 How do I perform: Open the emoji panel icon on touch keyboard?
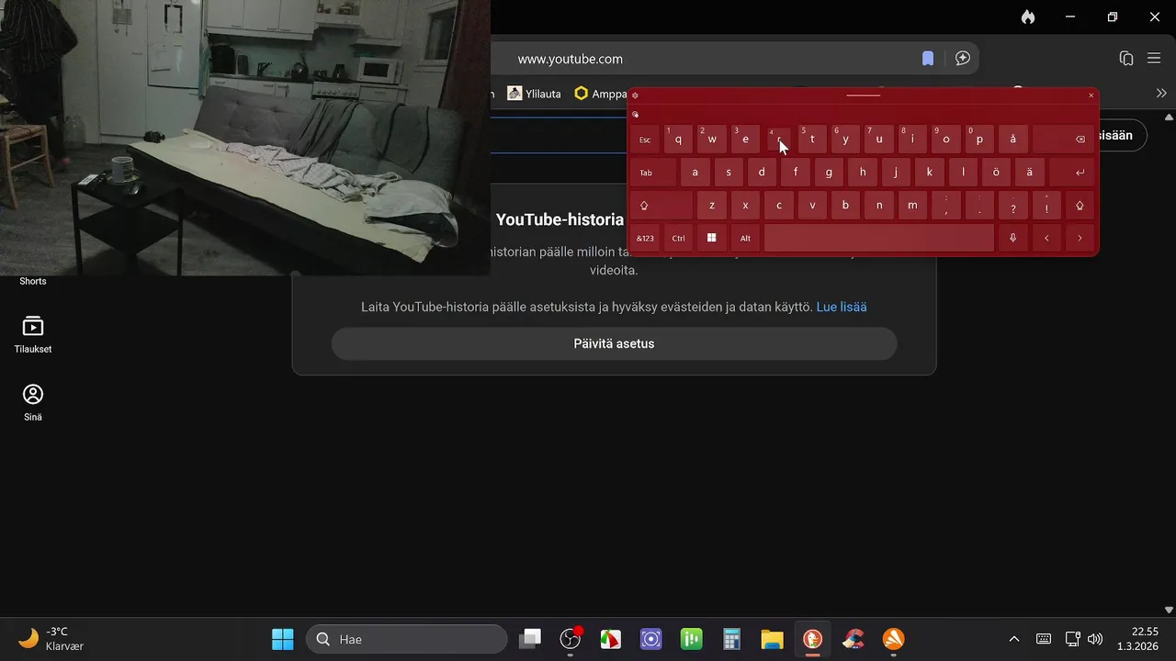[x=635, y=115]
